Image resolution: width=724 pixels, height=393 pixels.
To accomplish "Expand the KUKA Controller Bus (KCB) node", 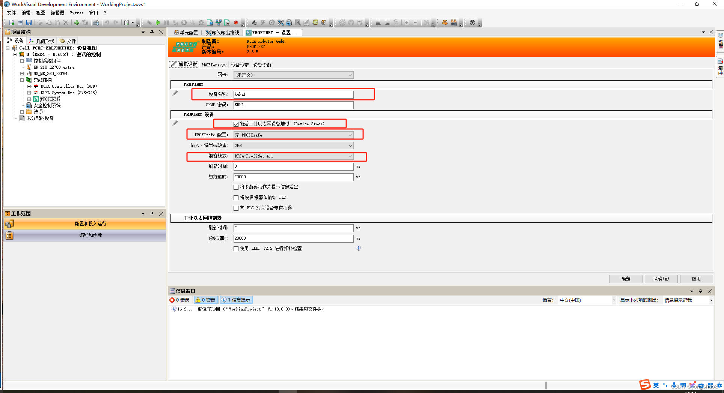I will [29, 86].
